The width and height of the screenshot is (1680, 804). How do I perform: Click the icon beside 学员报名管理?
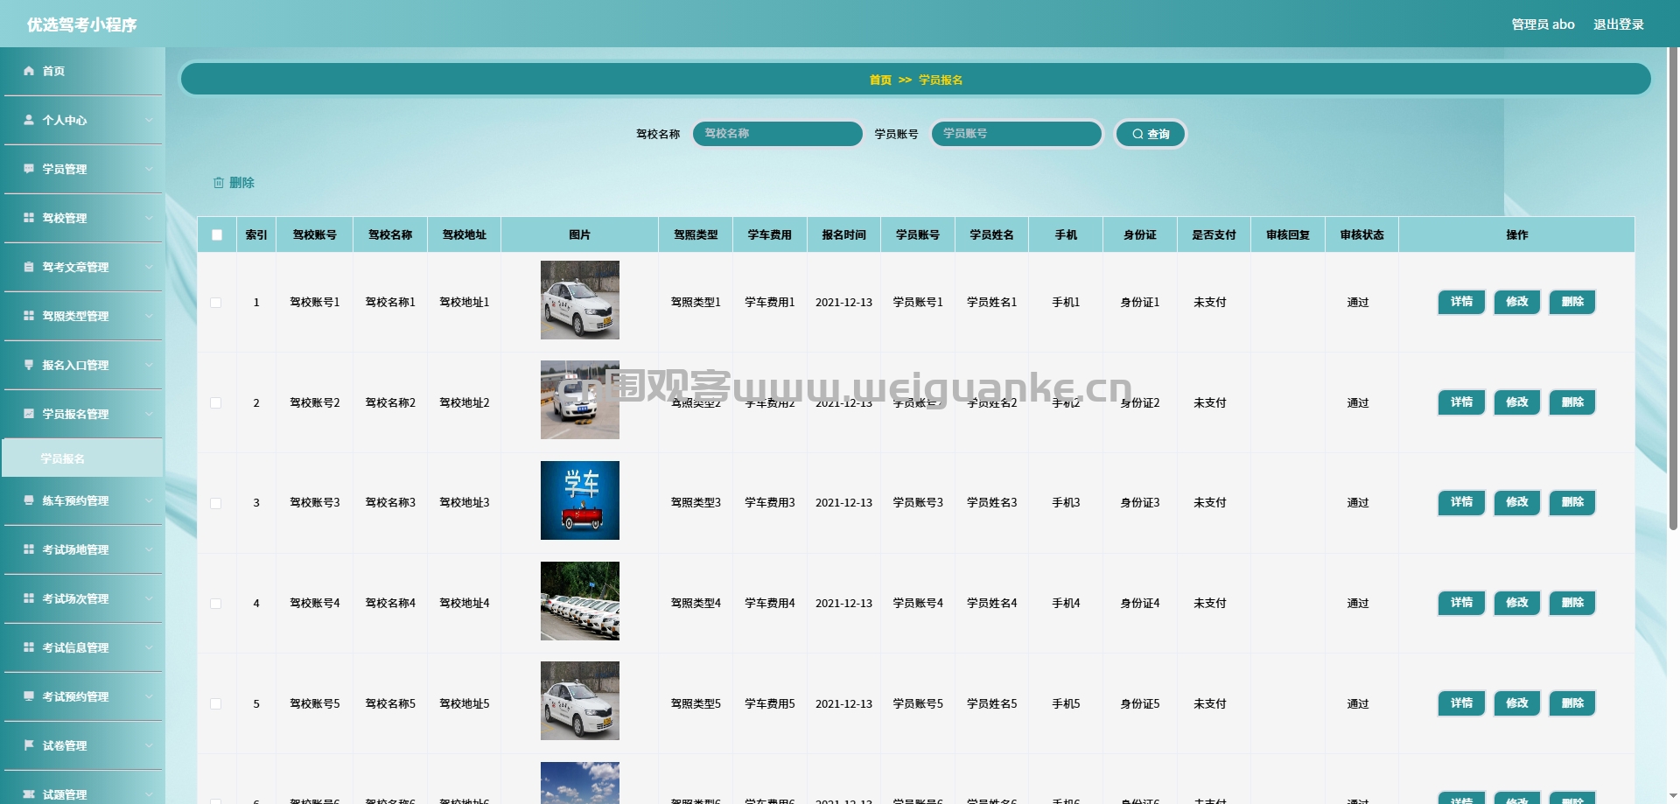[x=29, y=414]
